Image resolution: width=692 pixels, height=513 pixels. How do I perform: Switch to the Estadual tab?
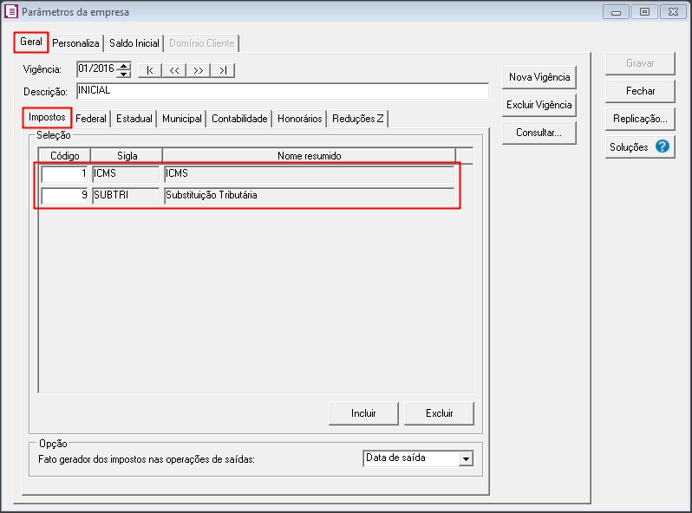point(134,119)
